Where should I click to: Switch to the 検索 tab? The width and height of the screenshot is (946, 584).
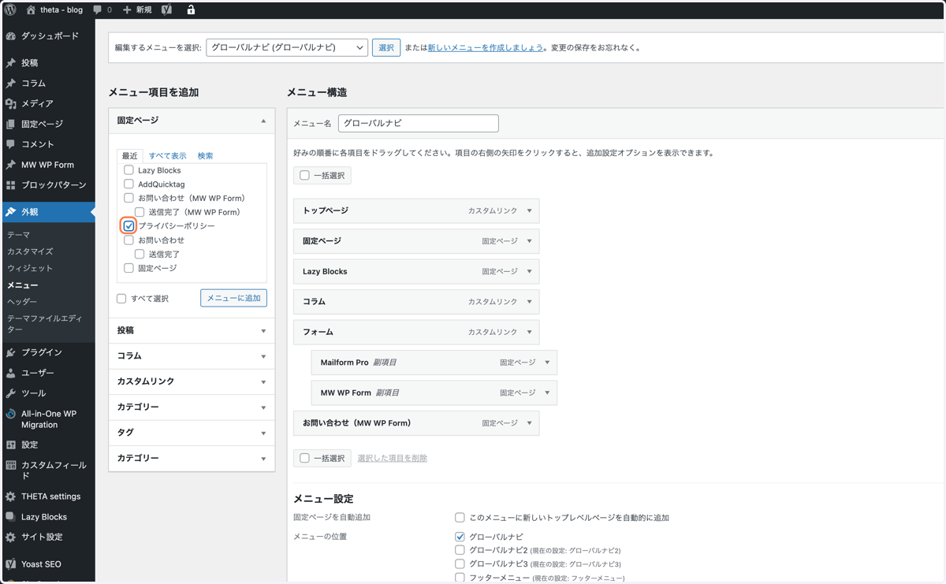coord(205,156)
